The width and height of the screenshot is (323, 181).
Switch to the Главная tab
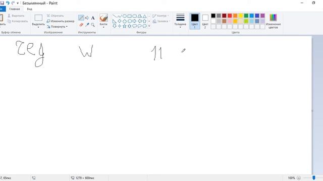click(15, 9)
